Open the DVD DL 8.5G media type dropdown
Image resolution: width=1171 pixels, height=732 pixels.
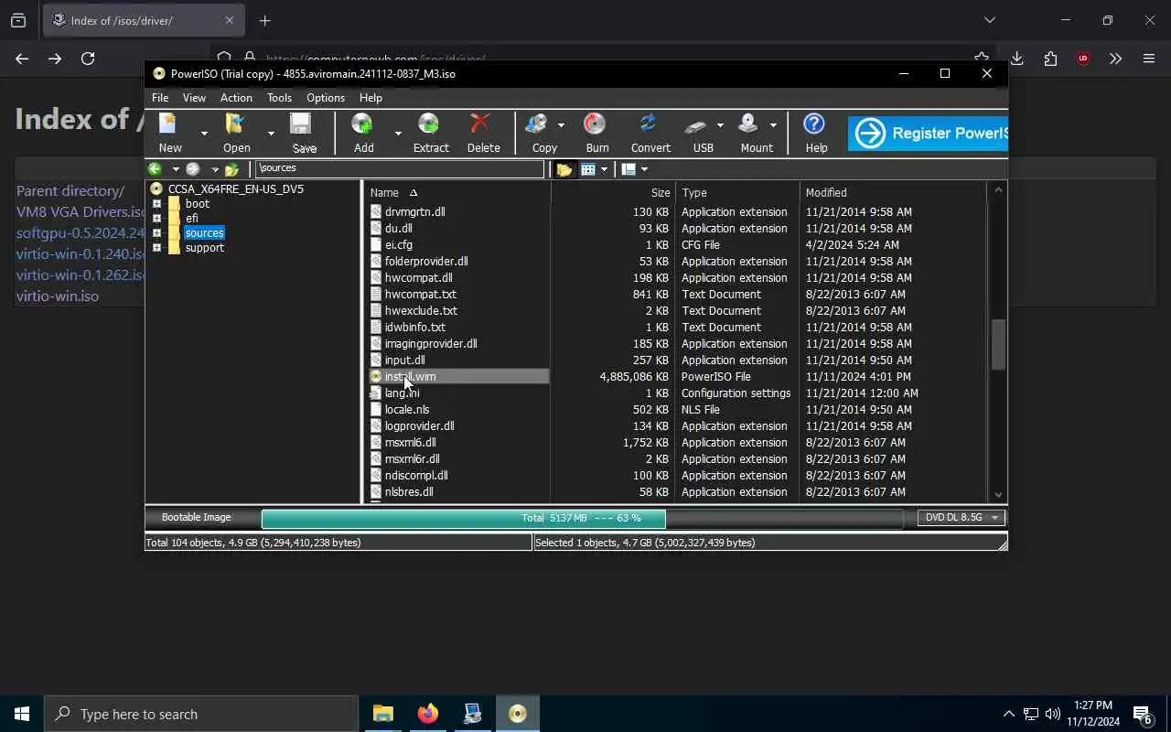961,517
